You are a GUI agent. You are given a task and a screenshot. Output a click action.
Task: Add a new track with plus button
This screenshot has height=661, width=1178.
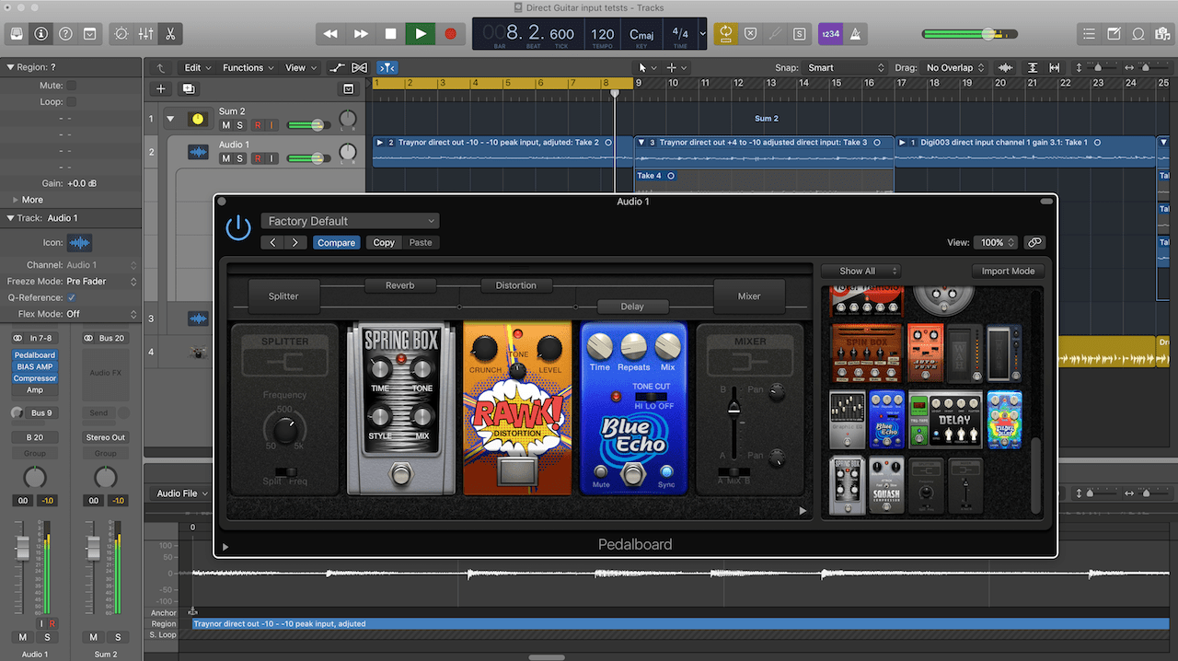coord(161,88)
